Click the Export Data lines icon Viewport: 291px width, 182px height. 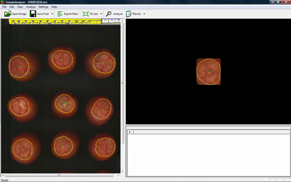pyautogui.click(x=60, y=14)
